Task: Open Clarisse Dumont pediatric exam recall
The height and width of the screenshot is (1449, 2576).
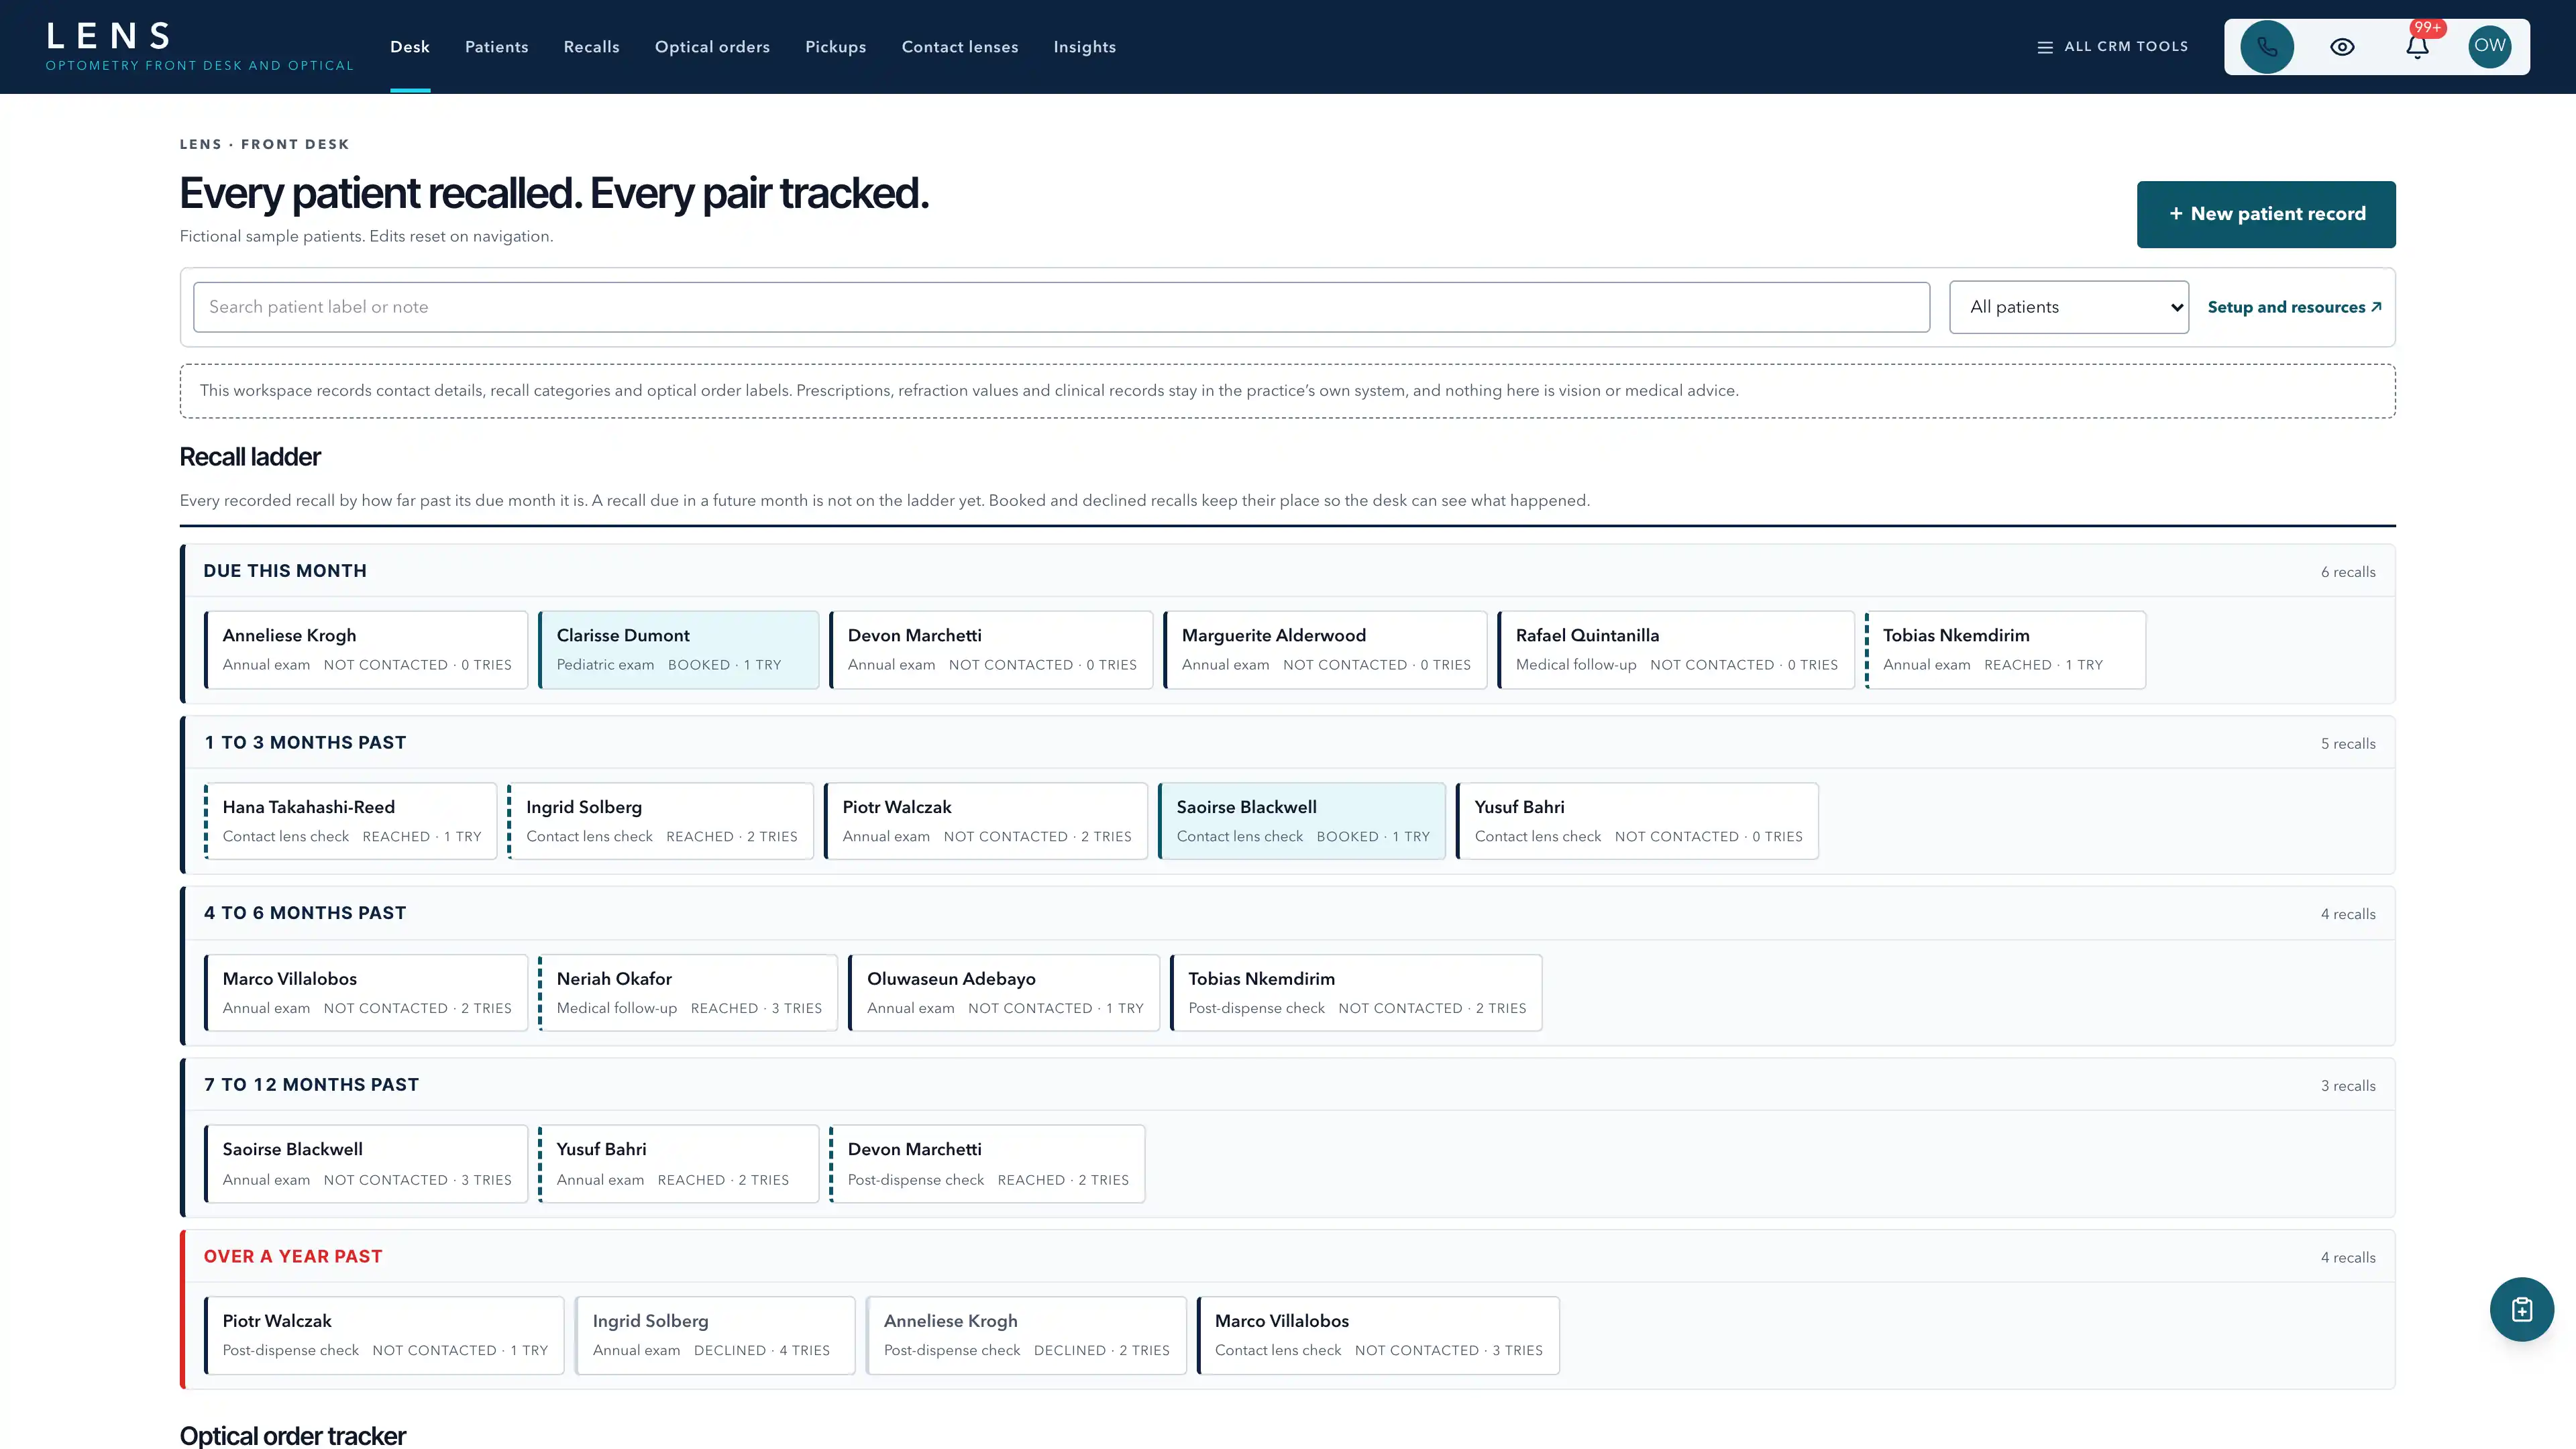Action: [x=679, y=649]
